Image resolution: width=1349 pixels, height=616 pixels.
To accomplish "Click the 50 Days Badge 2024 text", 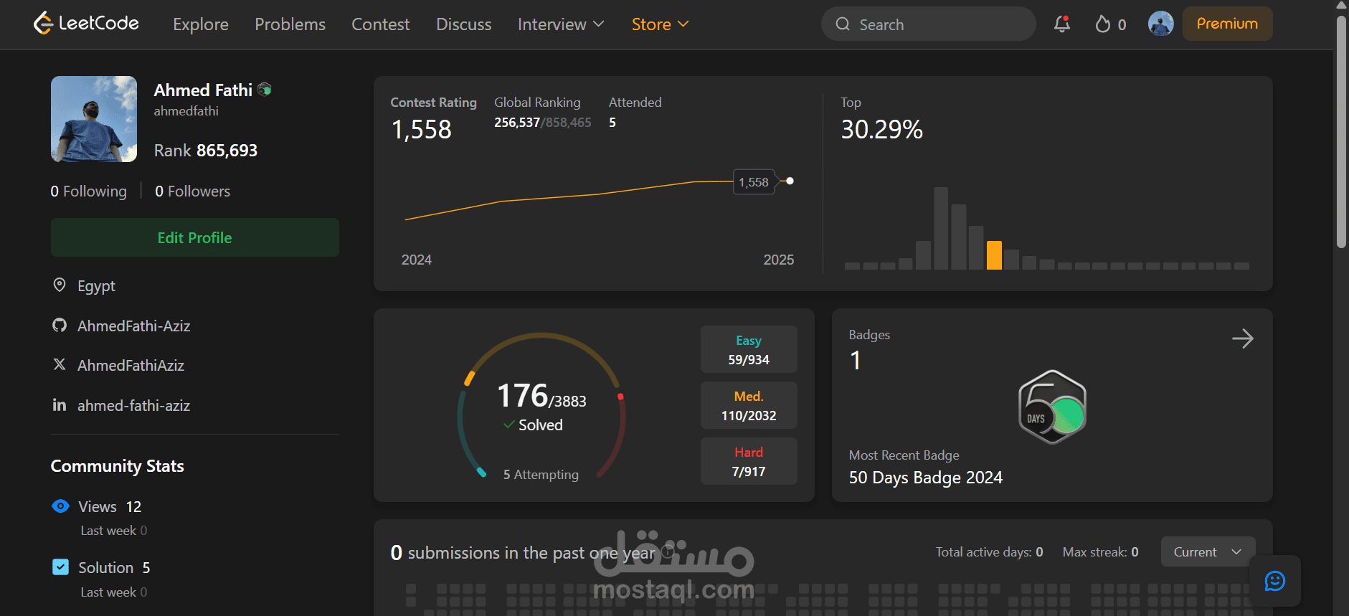I will click(926, 478).
